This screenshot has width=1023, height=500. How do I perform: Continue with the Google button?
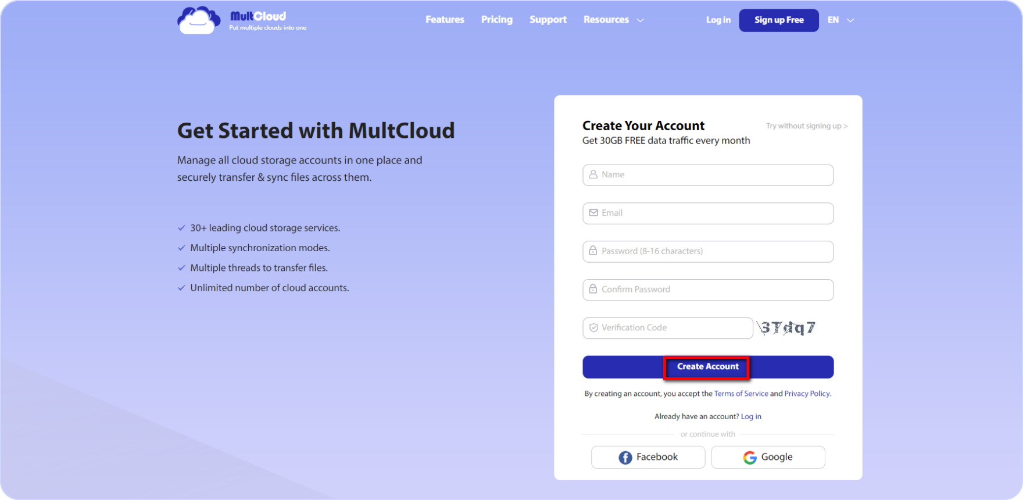point(768,458)
